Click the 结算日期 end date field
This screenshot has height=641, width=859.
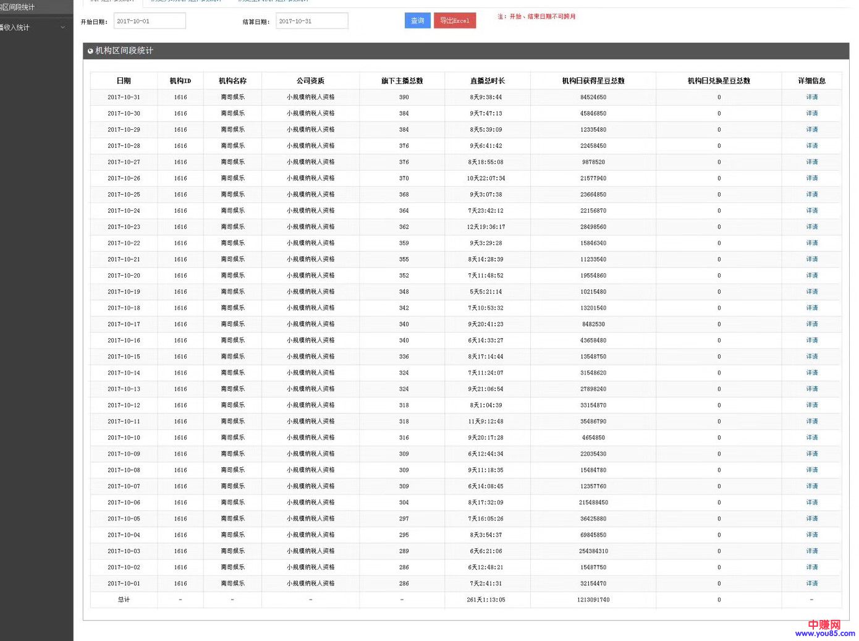[312, 21]
